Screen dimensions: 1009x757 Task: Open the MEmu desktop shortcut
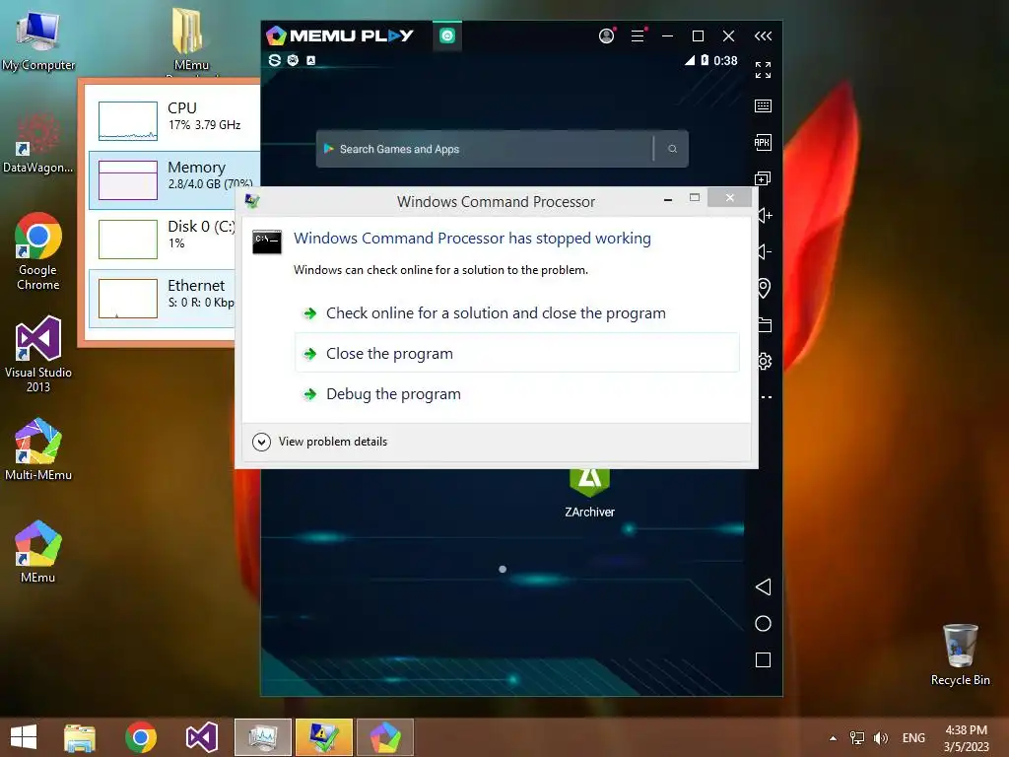tap(38, 552)
